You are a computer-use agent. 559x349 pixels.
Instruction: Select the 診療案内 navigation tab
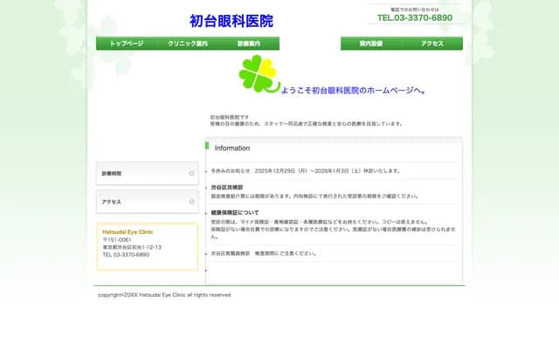[x=248, y=44]
